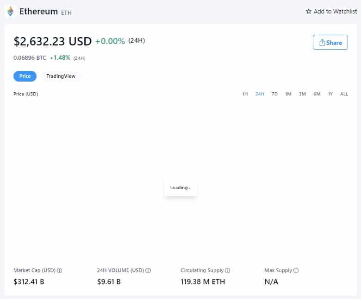
Task: Click the Market Cap (USD) label
Action: coord(35,270)
